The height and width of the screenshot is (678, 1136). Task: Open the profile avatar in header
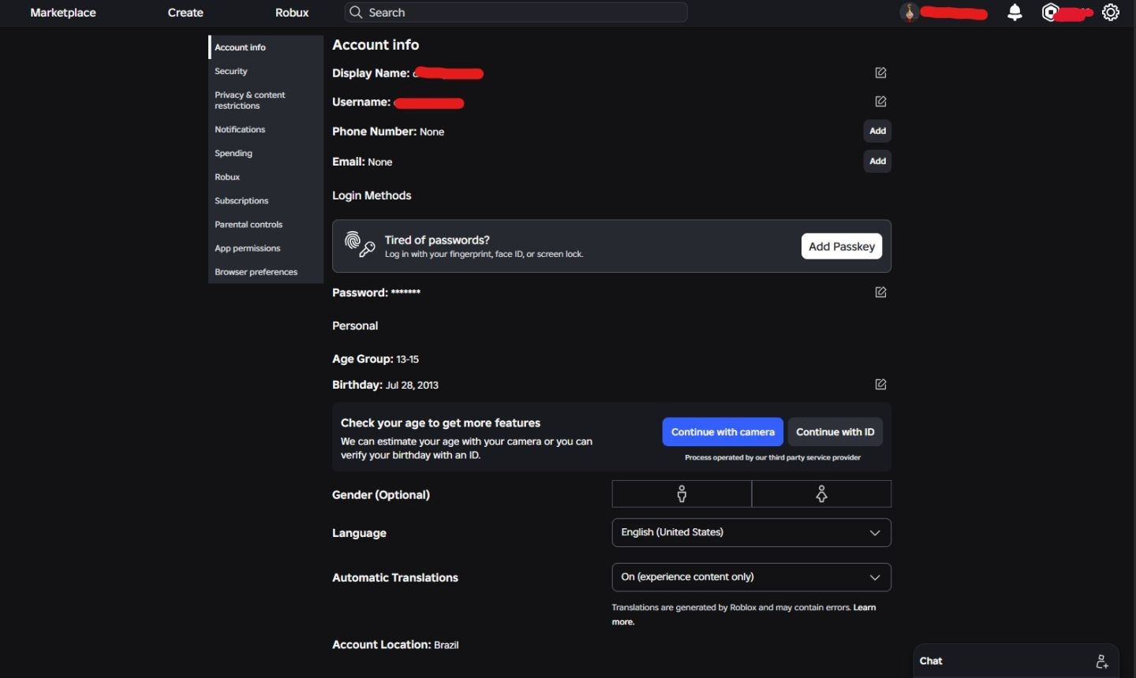coord(910,13)
